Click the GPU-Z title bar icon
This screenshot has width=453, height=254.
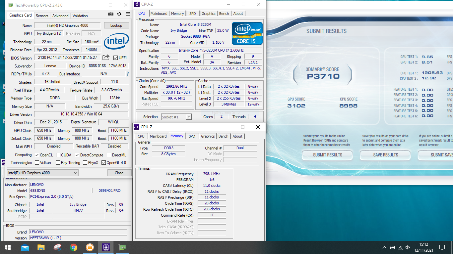(x=11, y=5)
